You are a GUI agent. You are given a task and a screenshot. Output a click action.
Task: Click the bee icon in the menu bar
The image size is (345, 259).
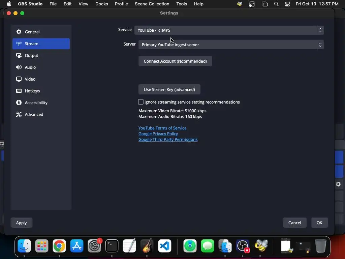(240, 4)
